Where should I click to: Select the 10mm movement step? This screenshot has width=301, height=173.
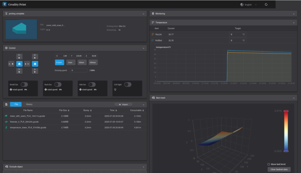point(82,63)
